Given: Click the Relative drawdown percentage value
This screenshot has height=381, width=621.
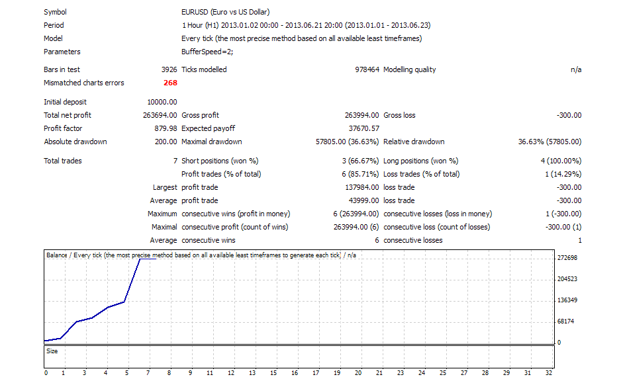Looking at the screenshot, I should pos(549,142).
